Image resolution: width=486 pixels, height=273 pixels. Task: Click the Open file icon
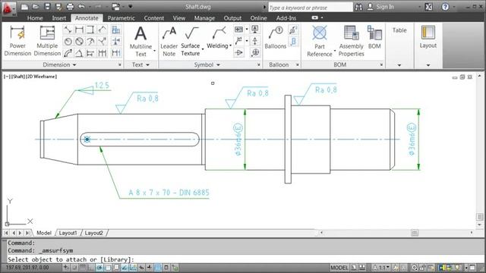pos(36,7)
